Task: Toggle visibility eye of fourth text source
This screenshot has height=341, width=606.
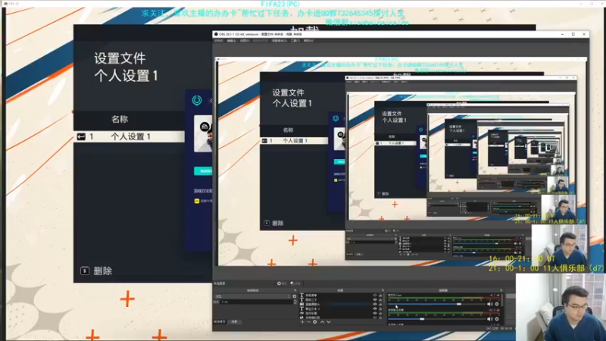Action: 375,308
